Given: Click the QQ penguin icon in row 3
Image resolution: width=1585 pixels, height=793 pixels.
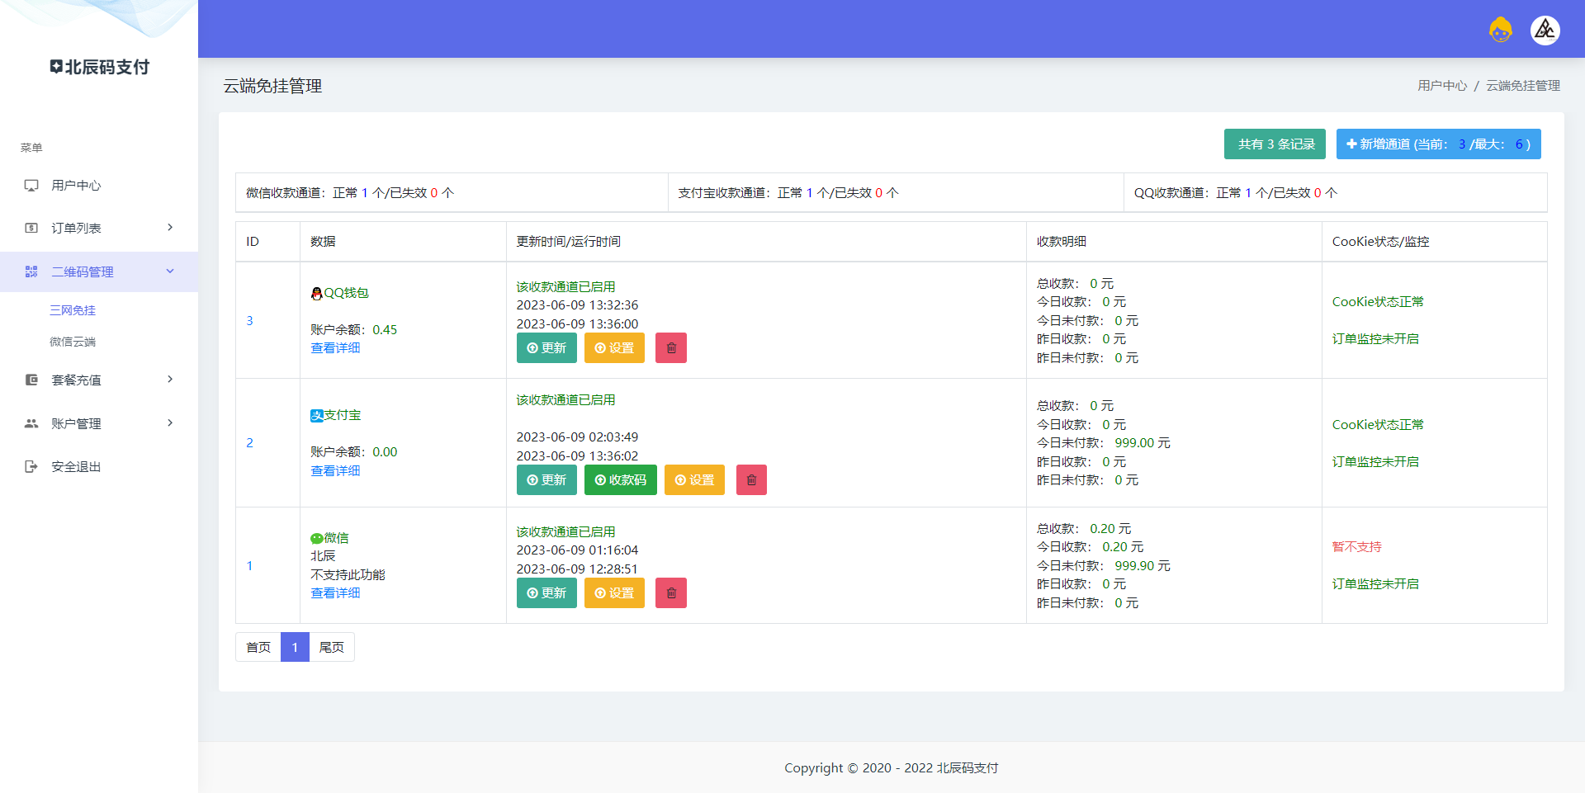Looking at the screenshot, I should click(316, 293).
